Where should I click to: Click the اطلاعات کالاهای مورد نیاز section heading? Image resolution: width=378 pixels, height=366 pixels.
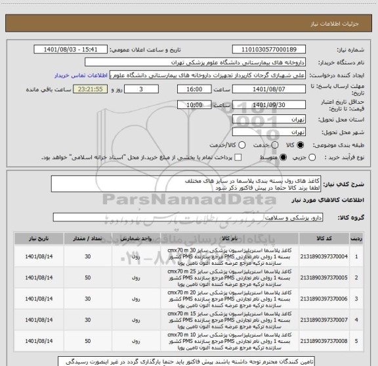coord(328,200)
